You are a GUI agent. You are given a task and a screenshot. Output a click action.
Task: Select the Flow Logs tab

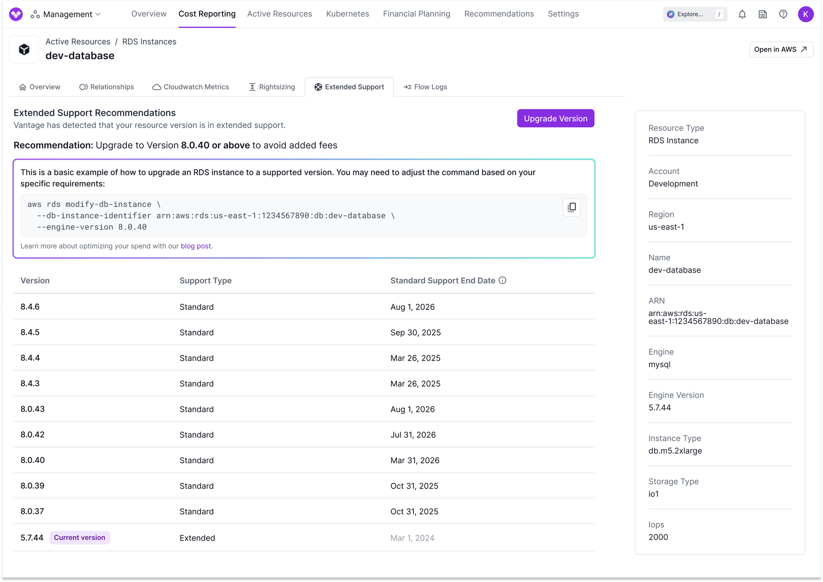[425, 87]
